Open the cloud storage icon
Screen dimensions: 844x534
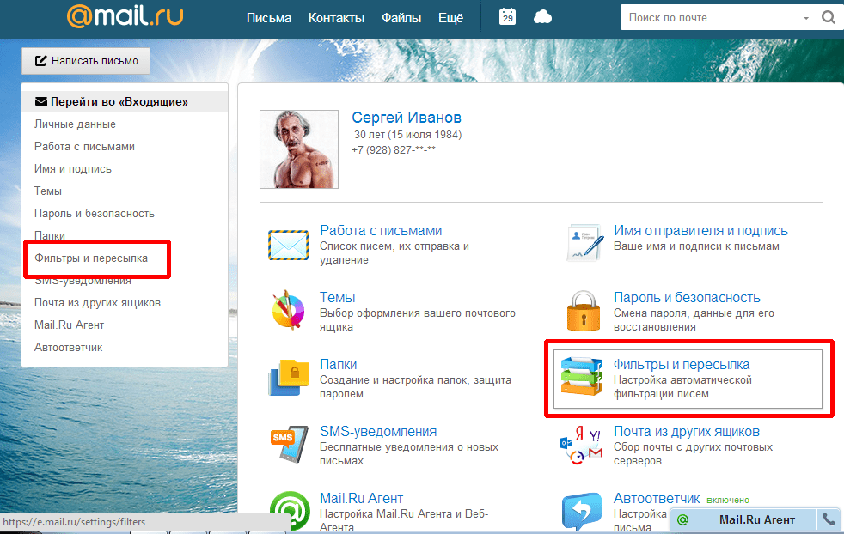542,17
